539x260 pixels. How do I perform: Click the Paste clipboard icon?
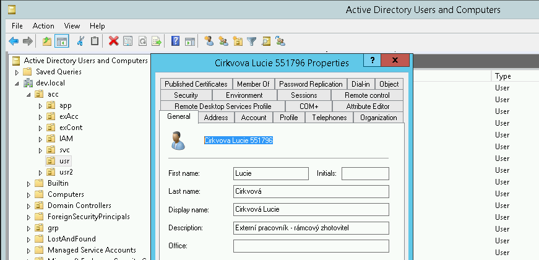(x=95, y=41)
